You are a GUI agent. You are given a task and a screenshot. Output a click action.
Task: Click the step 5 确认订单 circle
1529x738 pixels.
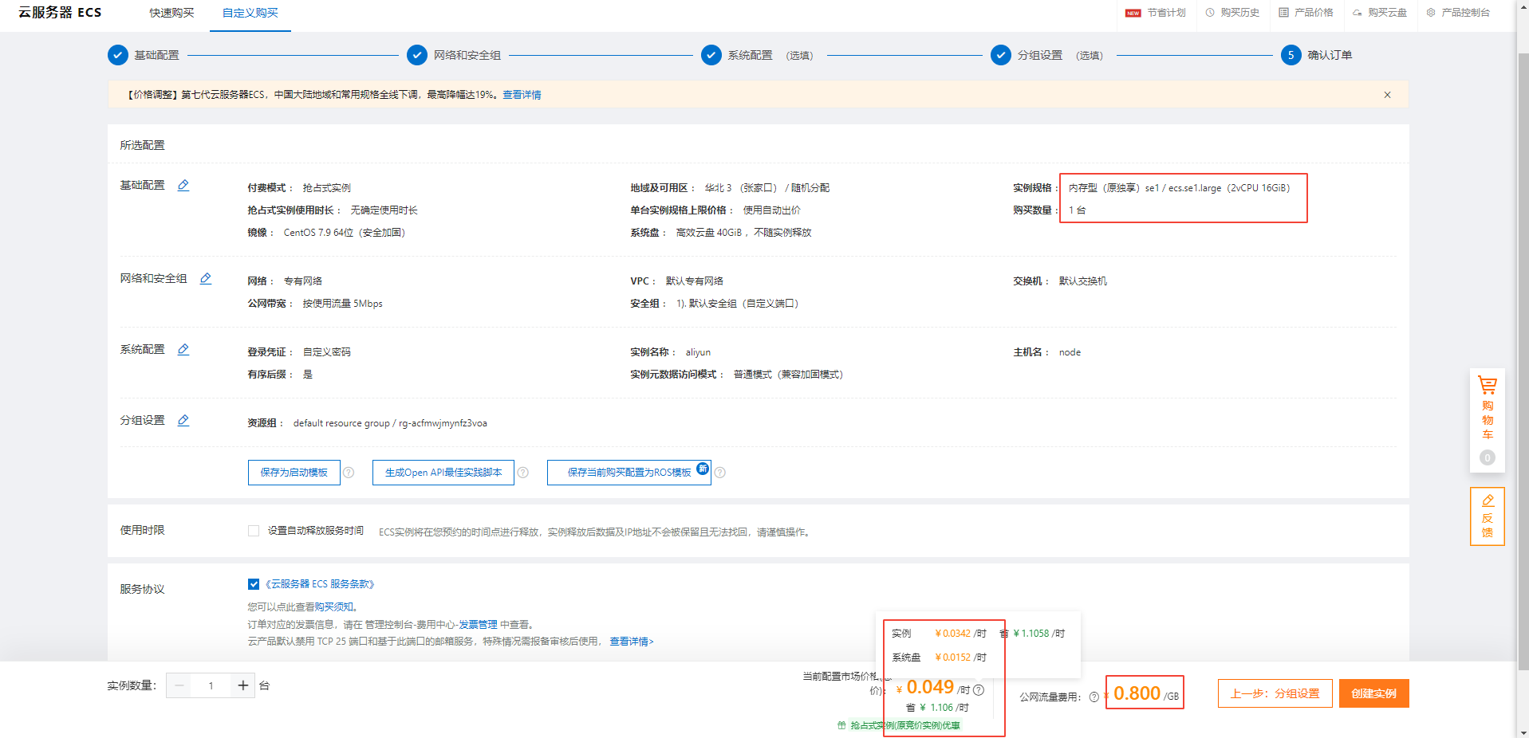pos(1291,55)
